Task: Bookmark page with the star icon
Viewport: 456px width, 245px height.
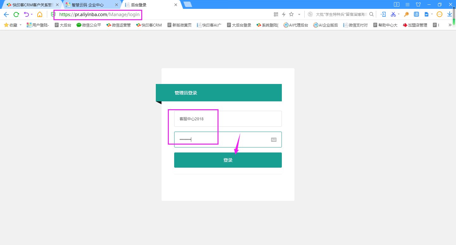Action: (291, 14)
